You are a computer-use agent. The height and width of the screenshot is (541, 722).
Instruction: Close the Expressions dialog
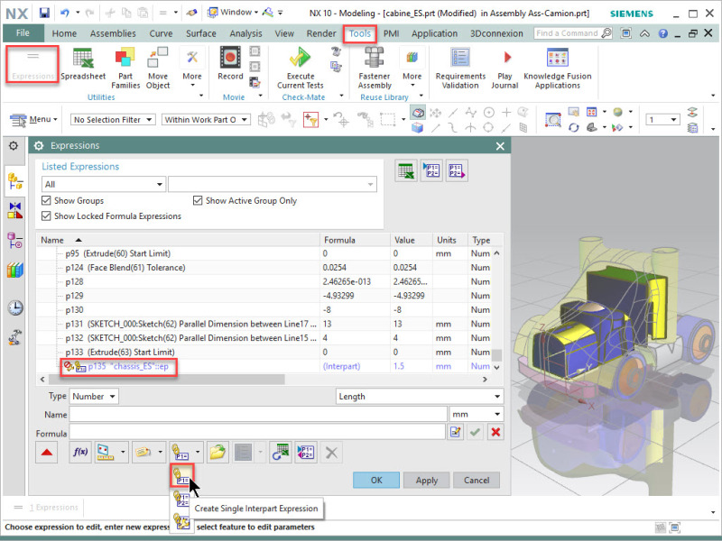[x=500, y=146]
